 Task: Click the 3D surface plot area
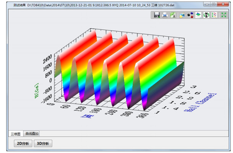(x=115, y=69)
